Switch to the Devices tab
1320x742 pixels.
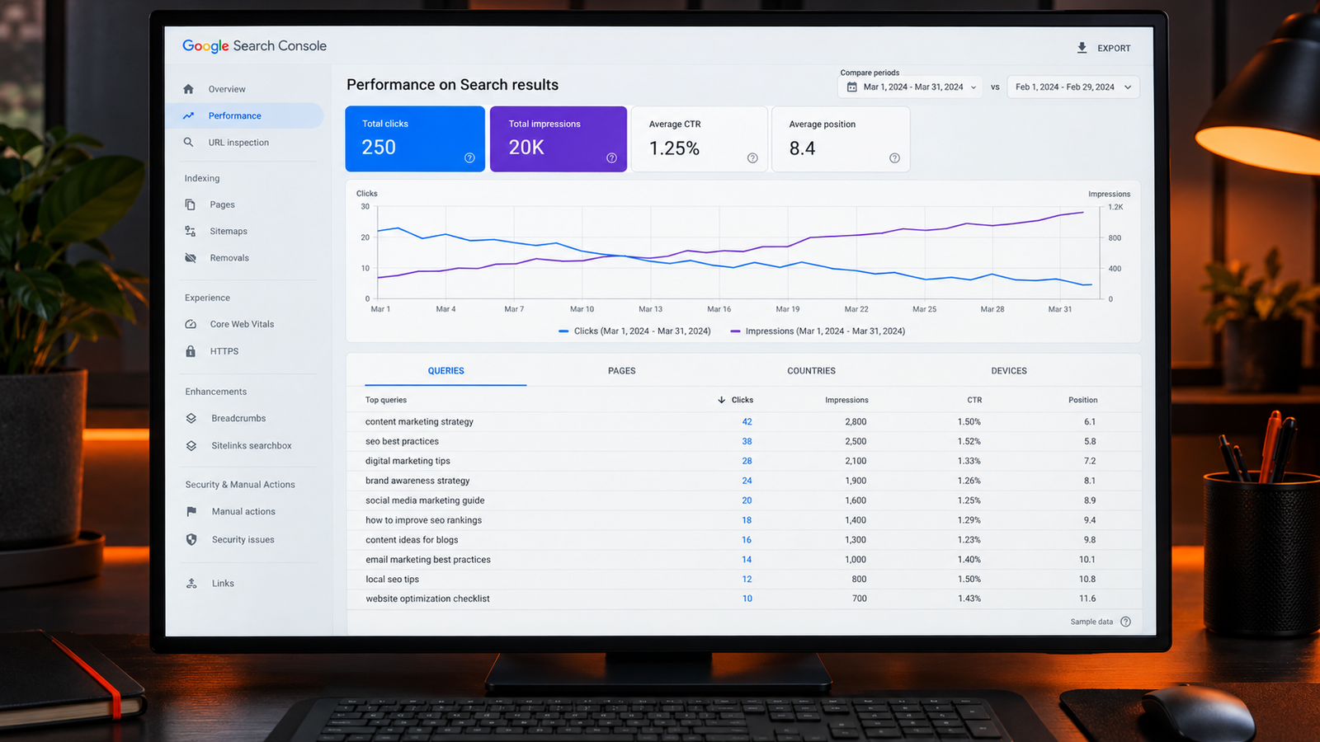(x=1009, y=371)
